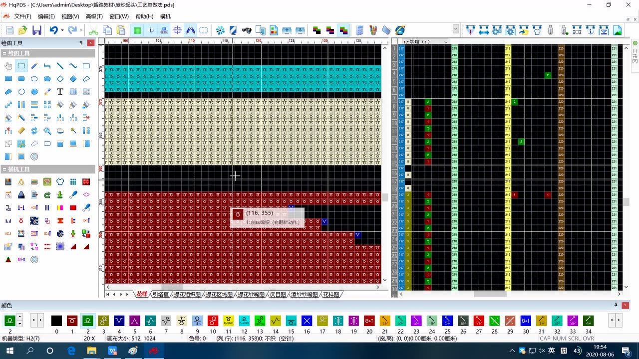639x359 pixels.
Task: Select color swatch number 4
Action: pyautogui.click(x=119, y=321)
